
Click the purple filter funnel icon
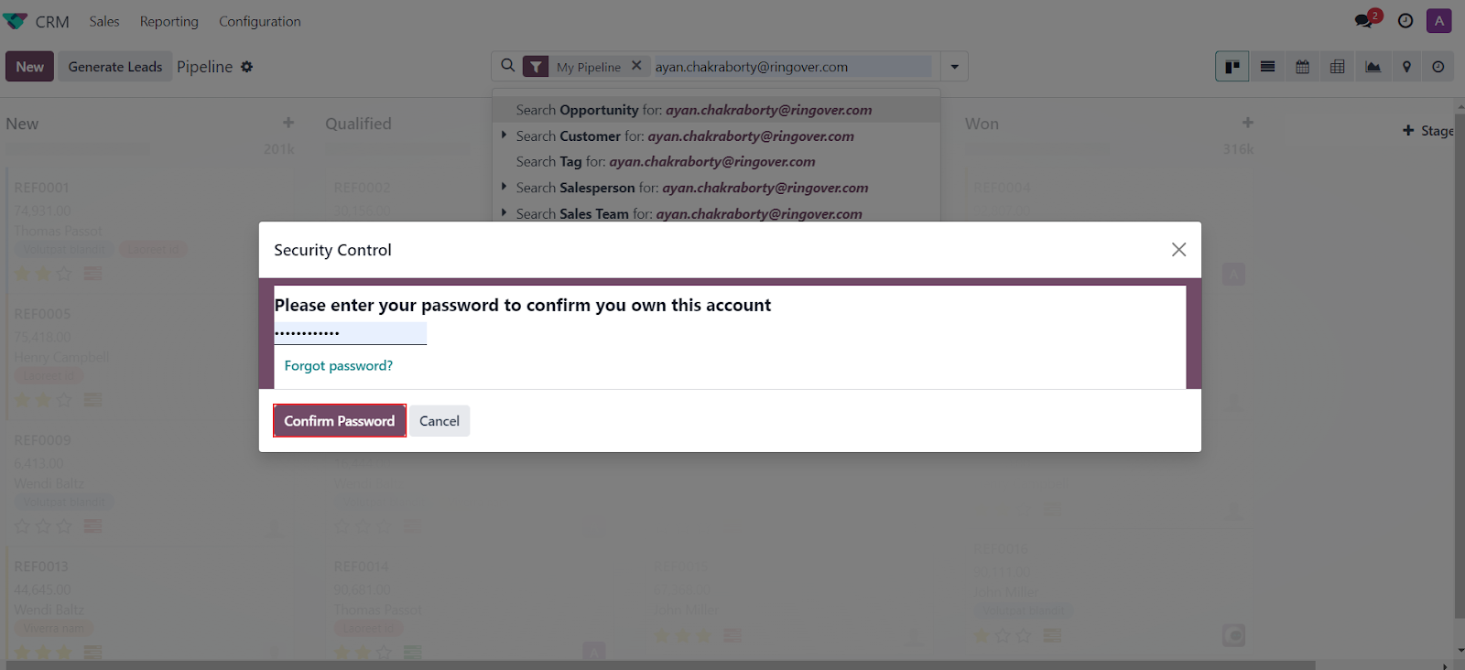[x=536, y=67]
